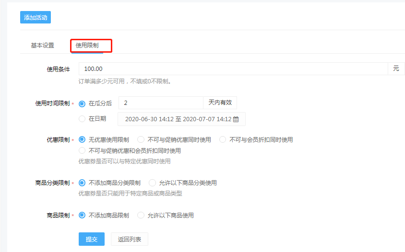Click the 天内有效 suffix label
405x252 pixels.
pyautogui.click(x=220, y=103)
